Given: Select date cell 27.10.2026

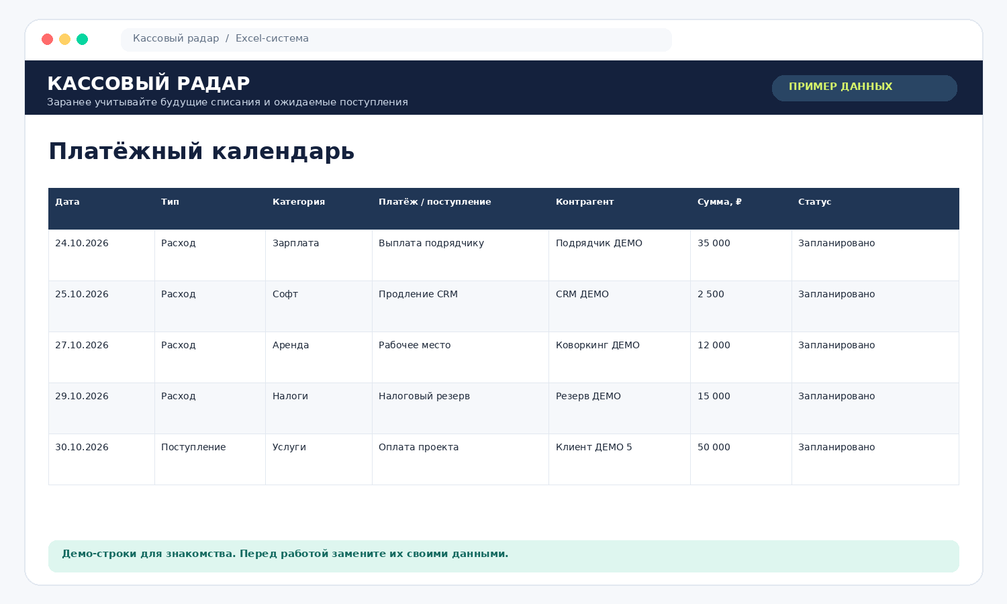Looking at the screenshot, I should [x=101, y=357].
